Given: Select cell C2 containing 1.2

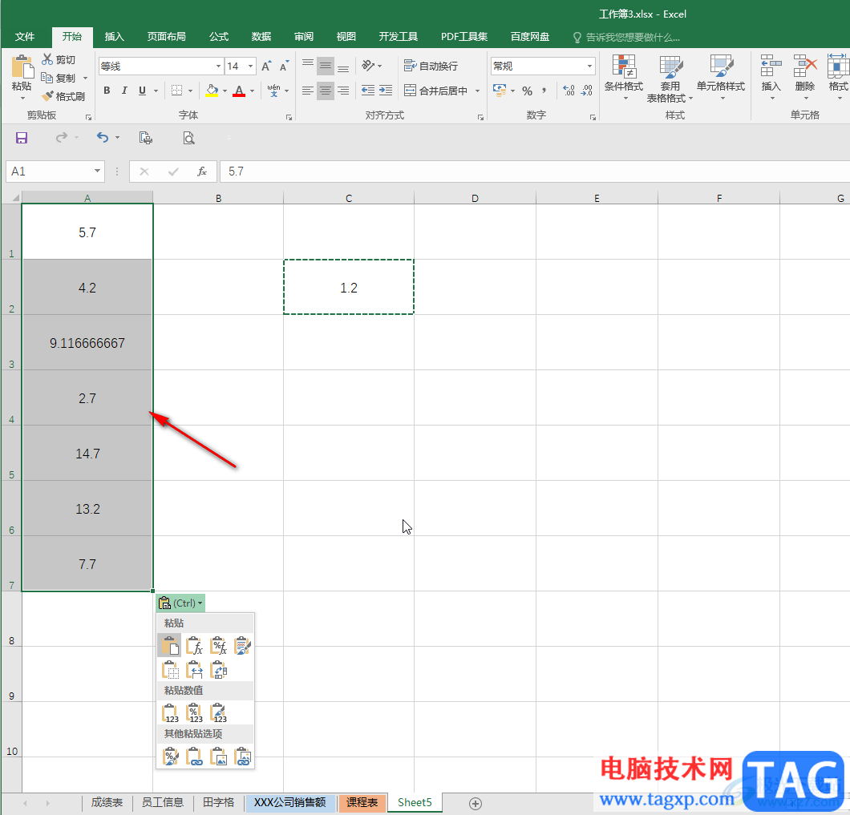Looking at the screenshot, I should (x=349, y=287).
